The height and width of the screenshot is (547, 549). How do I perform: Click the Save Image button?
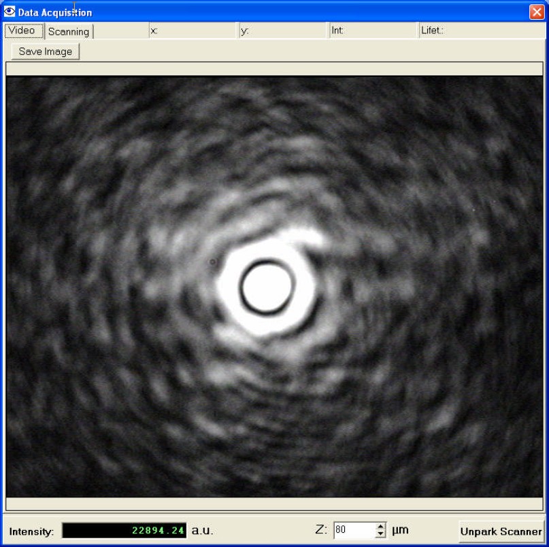point(46,52)
